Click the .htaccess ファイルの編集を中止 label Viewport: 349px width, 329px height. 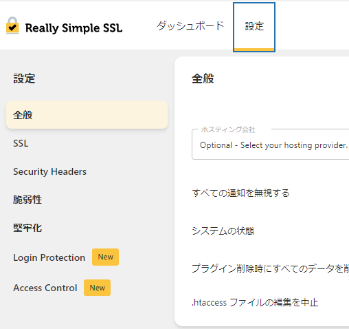click(x=255, y=302)
